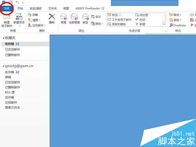This screenshot has width=196, height=147.
Task: Open the 发送/接收 ribbon tab
Action: point(36,9)
